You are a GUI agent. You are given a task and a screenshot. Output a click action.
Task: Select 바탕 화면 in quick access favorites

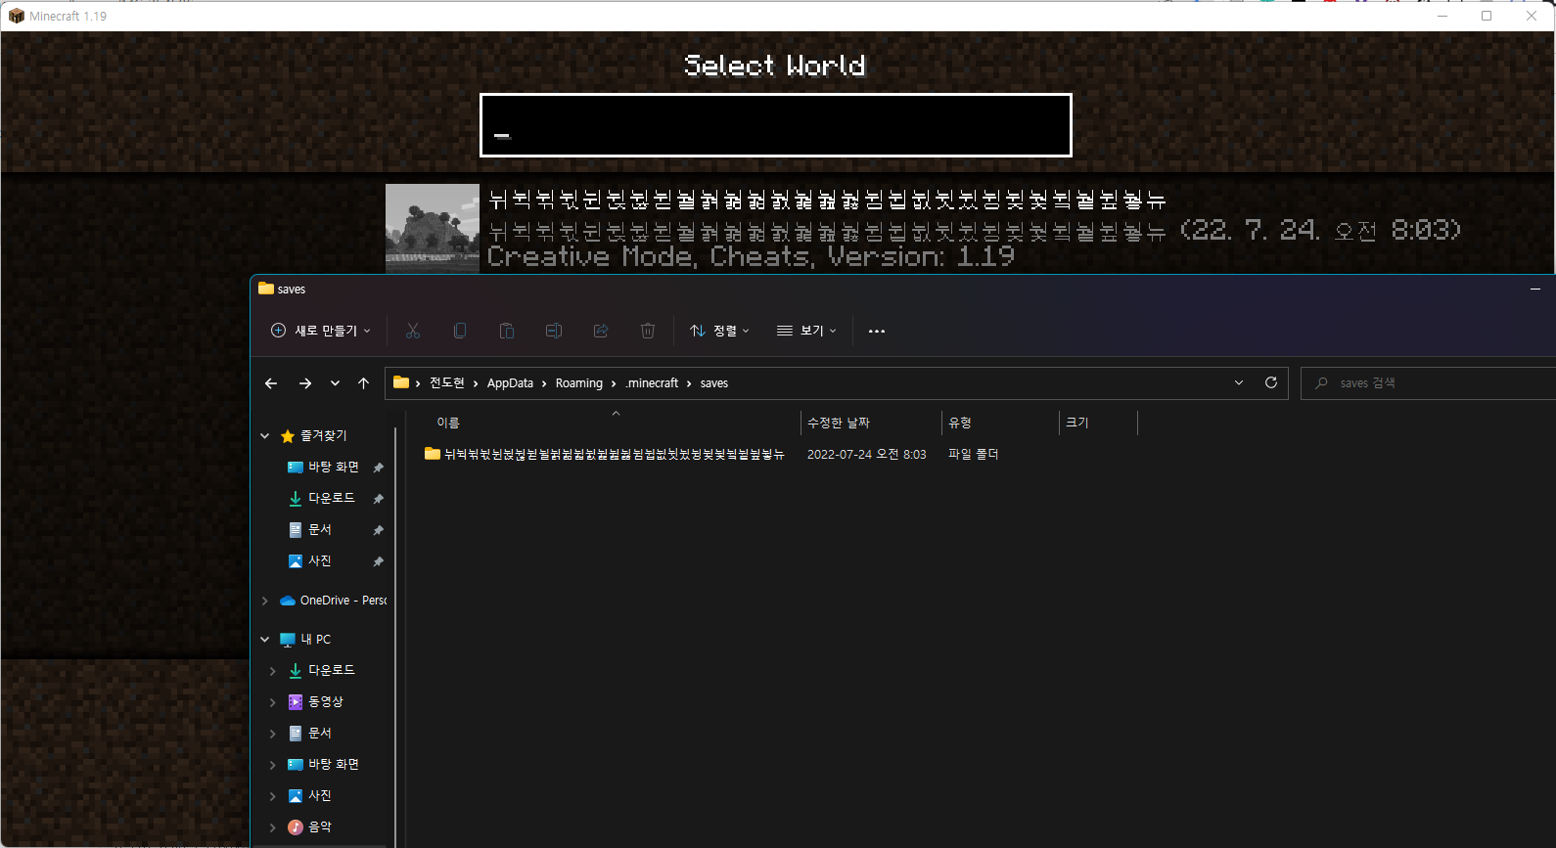point(333,468)
